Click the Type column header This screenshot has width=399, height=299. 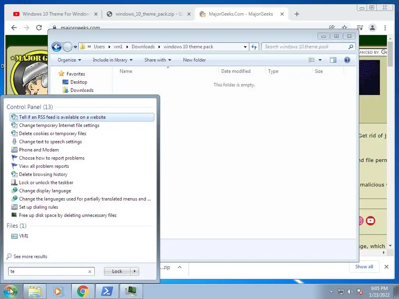(x=289, y=71)
